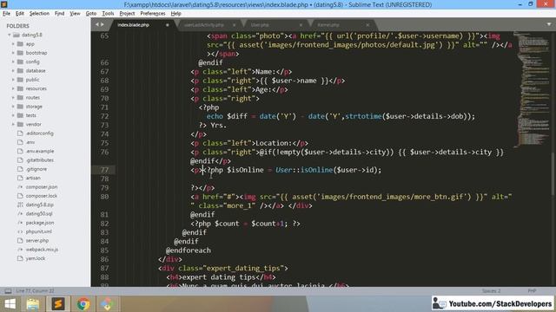
Task: Open the Project menu
Action: (x=127, y=14)
